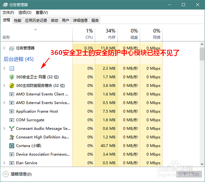The height and width of the screenshot is (182, 205).
Task: Switch to the 进程 tab
Action: coord(6,20)
